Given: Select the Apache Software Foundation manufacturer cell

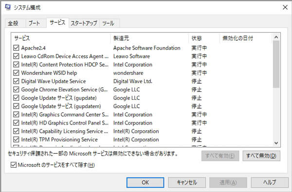Looking at the screenshot, I should point(147,48).
